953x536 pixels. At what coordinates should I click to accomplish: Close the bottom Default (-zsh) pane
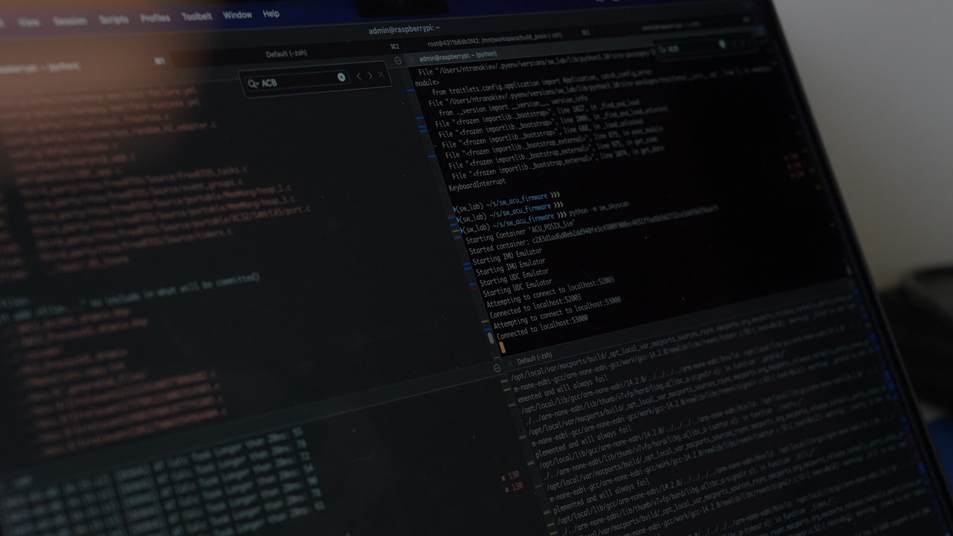(x=509, y=365)
